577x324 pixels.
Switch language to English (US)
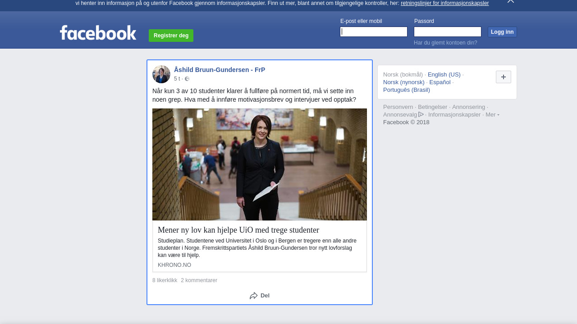444,75
